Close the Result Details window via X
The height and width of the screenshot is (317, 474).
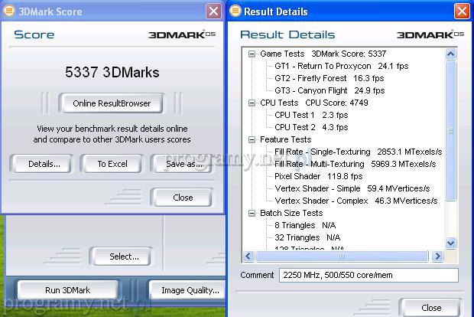pos(462,11)
